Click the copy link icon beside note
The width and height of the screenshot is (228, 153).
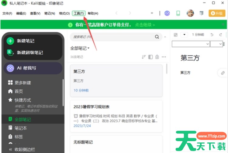tap(223, 73)
